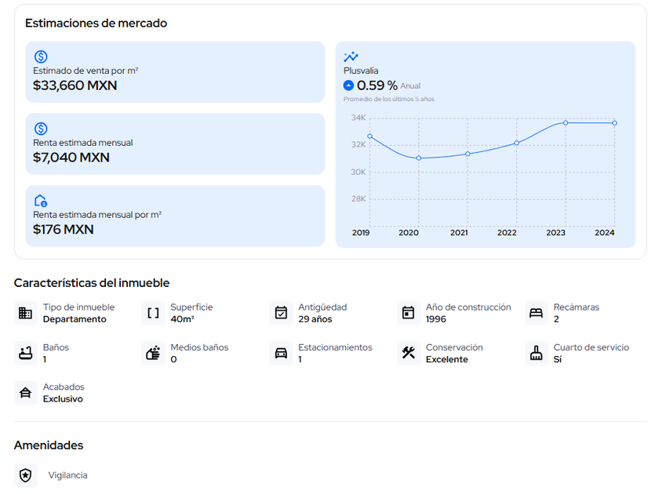The height and width of the screenshot is (494, 659).
Task: Click the Plusvalía trend chart icon
Action: pos(351,56)
